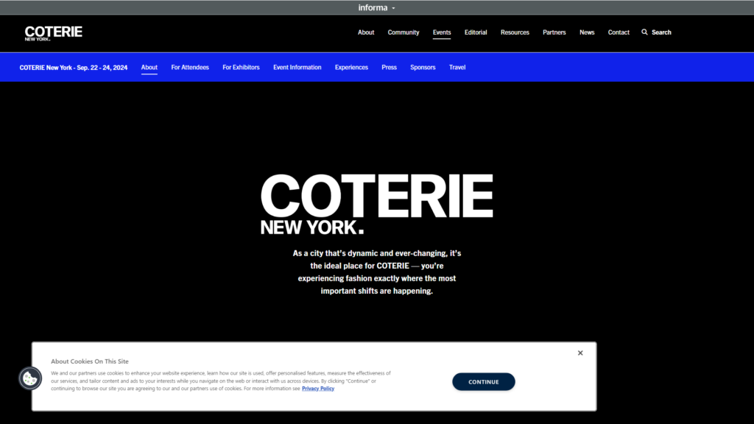Open Sponsors in the event bar

423,67
